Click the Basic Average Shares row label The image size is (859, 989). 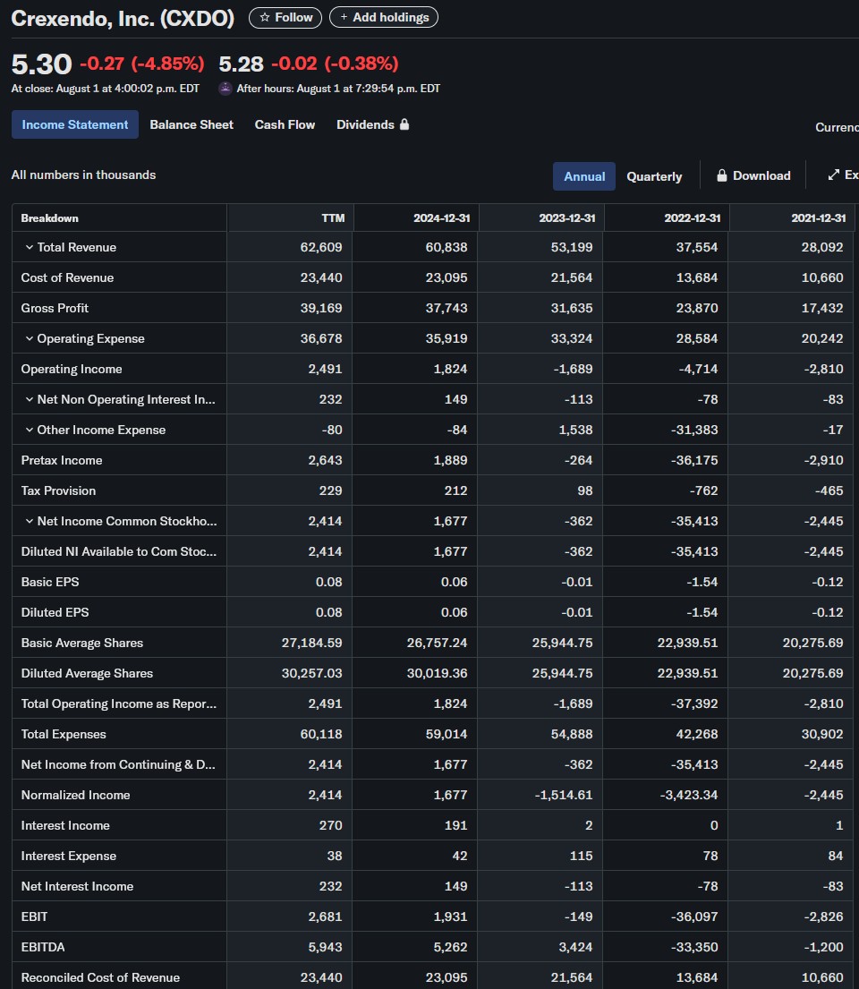pos(82,643)
